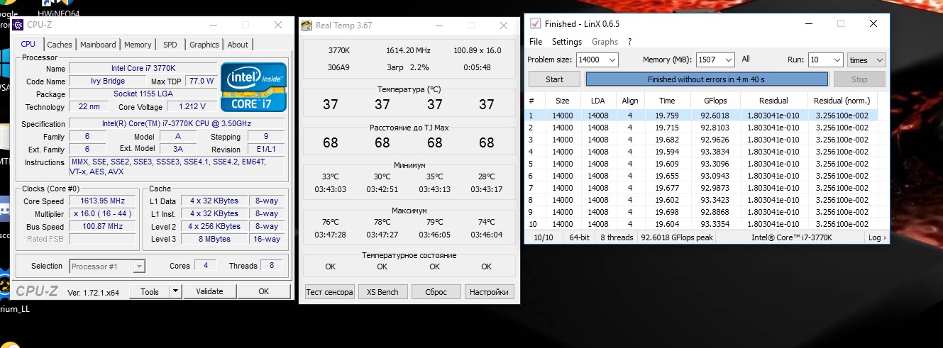Click the Validate button in CPU-Z
Image resolution: width=943 pixels, height=348 pixels.
pos(209,291)
